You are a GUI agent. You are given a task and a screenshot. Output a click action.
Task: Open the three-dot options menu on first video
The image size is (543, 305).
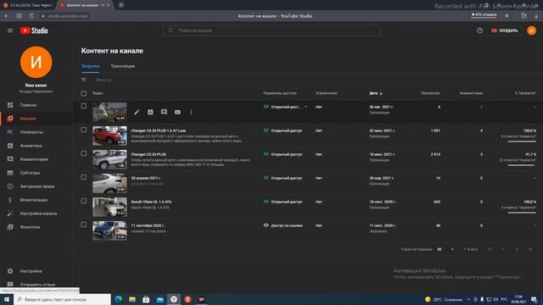coord(191,112)
